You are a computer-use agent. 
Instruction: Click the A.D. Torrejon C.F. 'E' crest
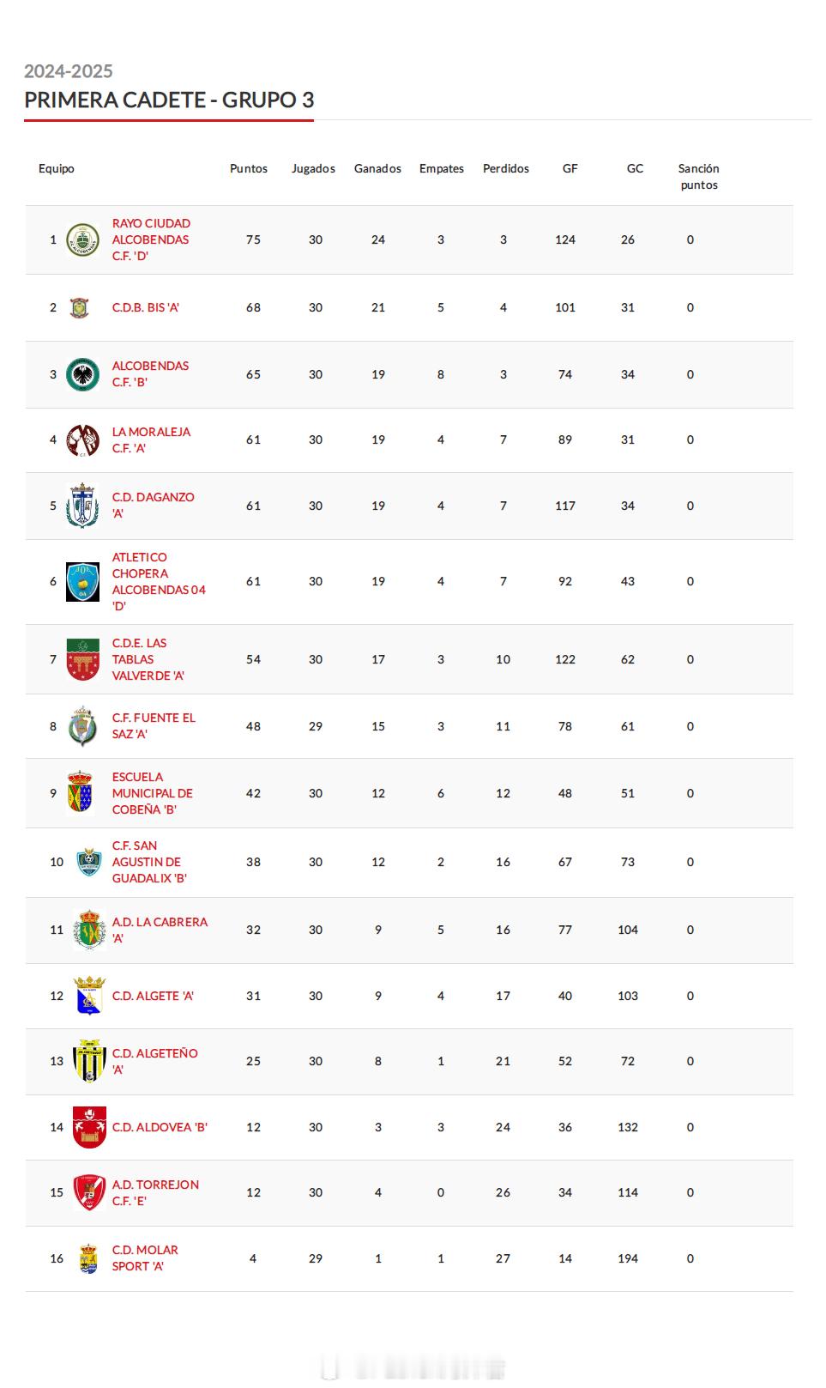tap(88, 1192)
